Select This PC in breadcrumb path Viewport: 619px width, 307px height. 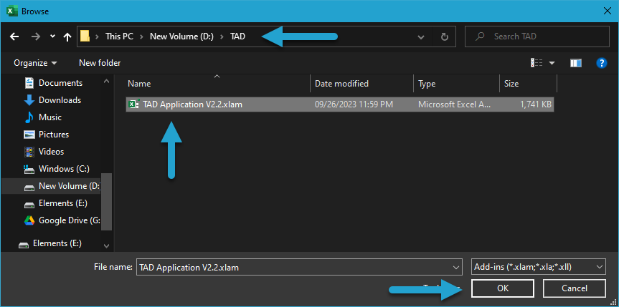tap(119, 36)
